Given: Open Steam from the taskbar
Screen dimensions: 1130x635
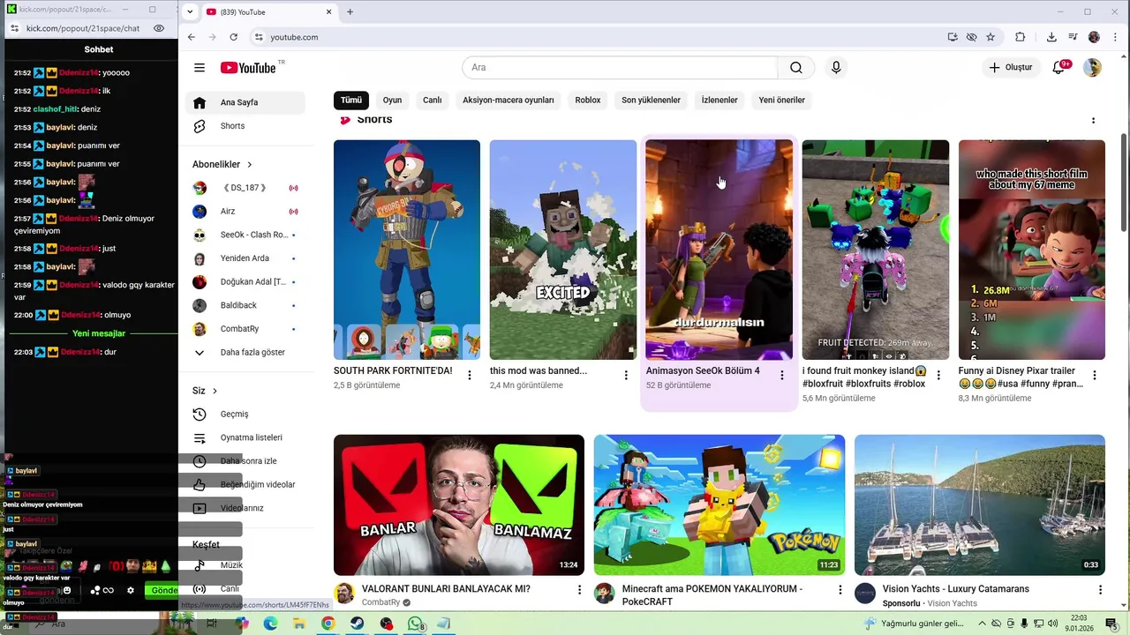Looking at the screenshot, I should pos(357,624).
